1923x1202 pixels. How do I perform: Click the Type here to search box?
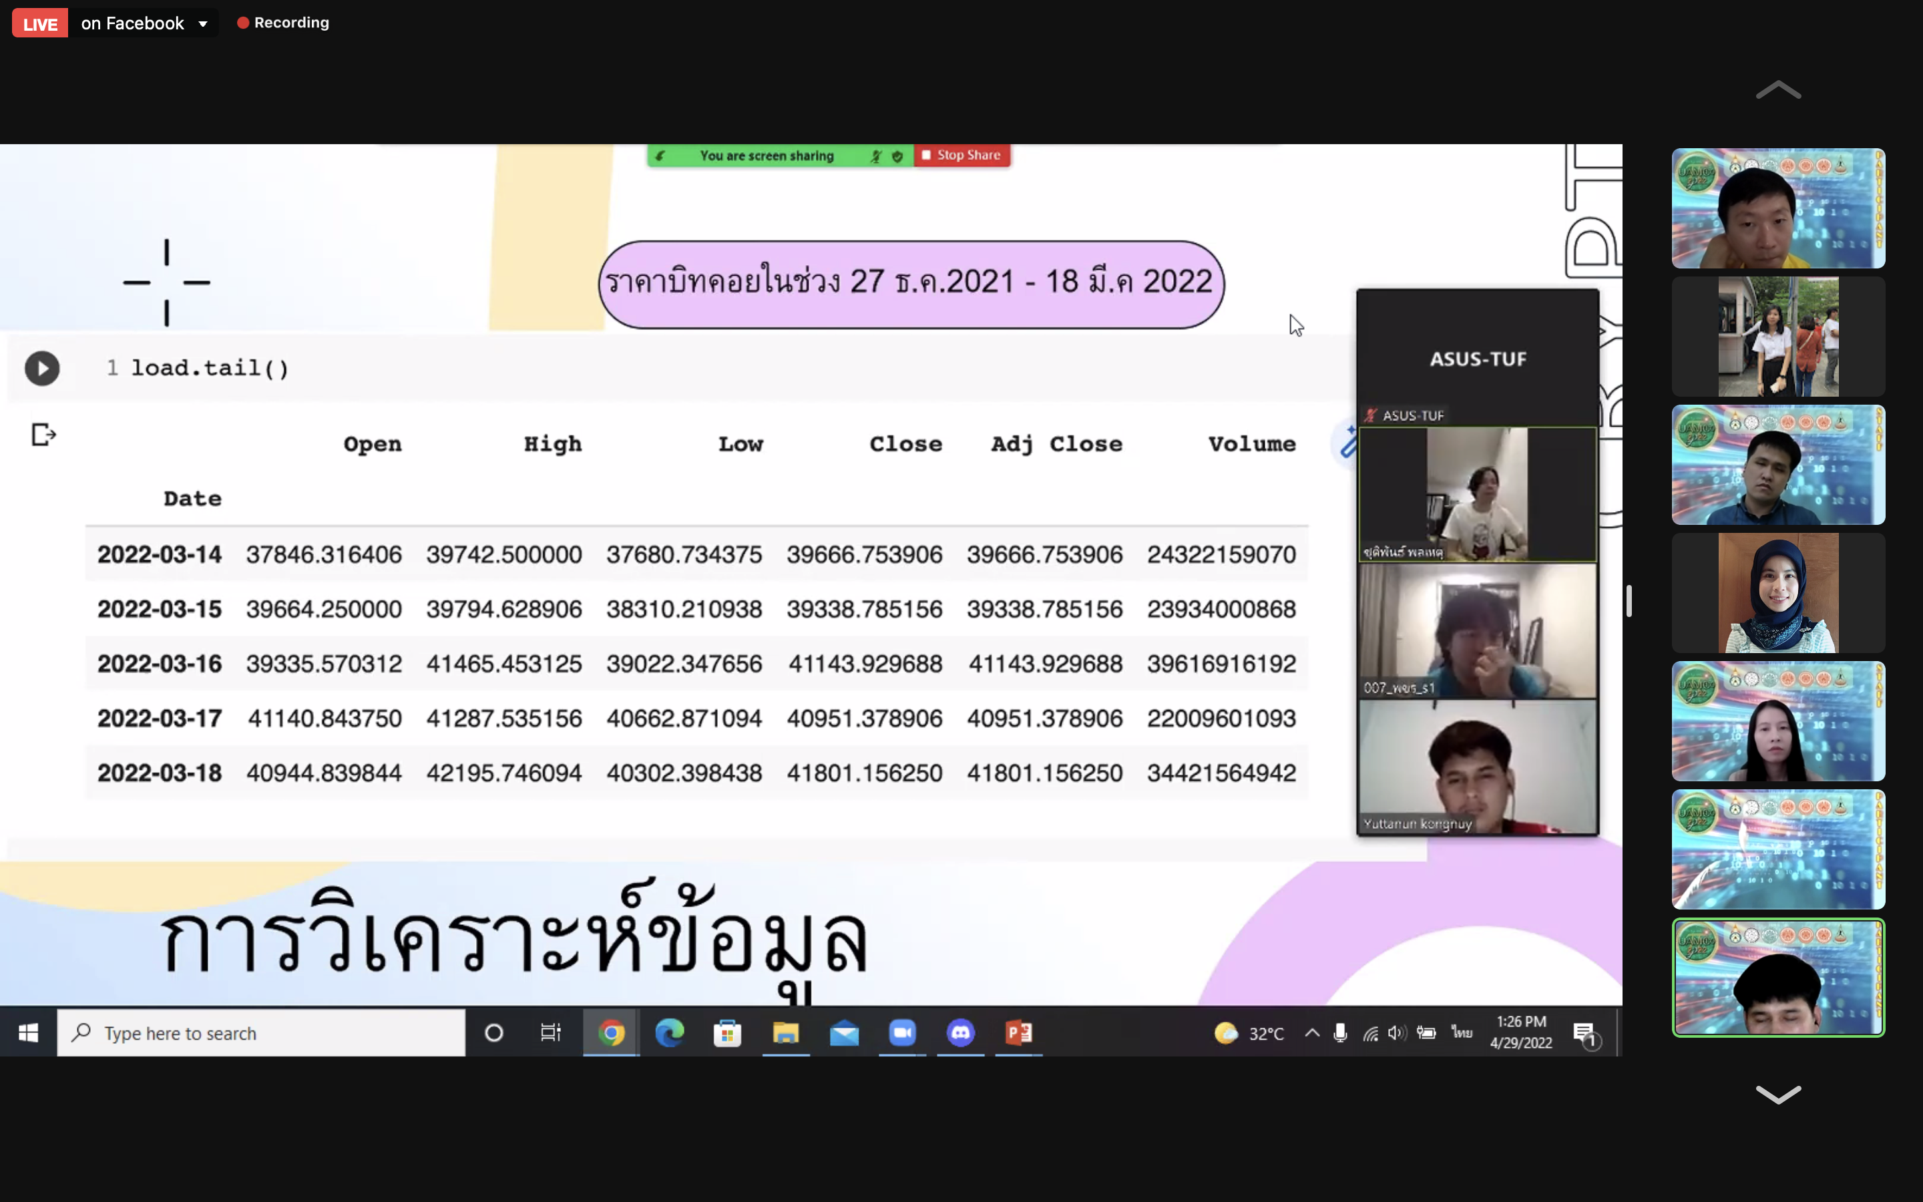260,1032
